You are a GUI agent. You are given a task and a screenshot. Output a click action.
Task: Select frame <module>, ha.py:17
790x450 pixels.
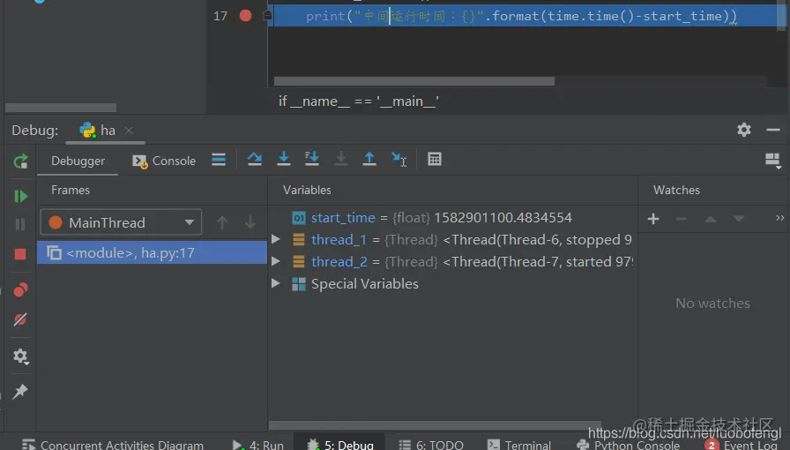[152, 252]
